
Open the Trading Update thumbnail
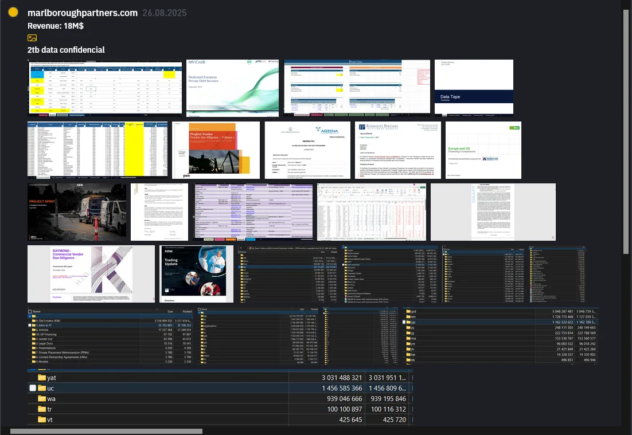click(x=197, y=274)
